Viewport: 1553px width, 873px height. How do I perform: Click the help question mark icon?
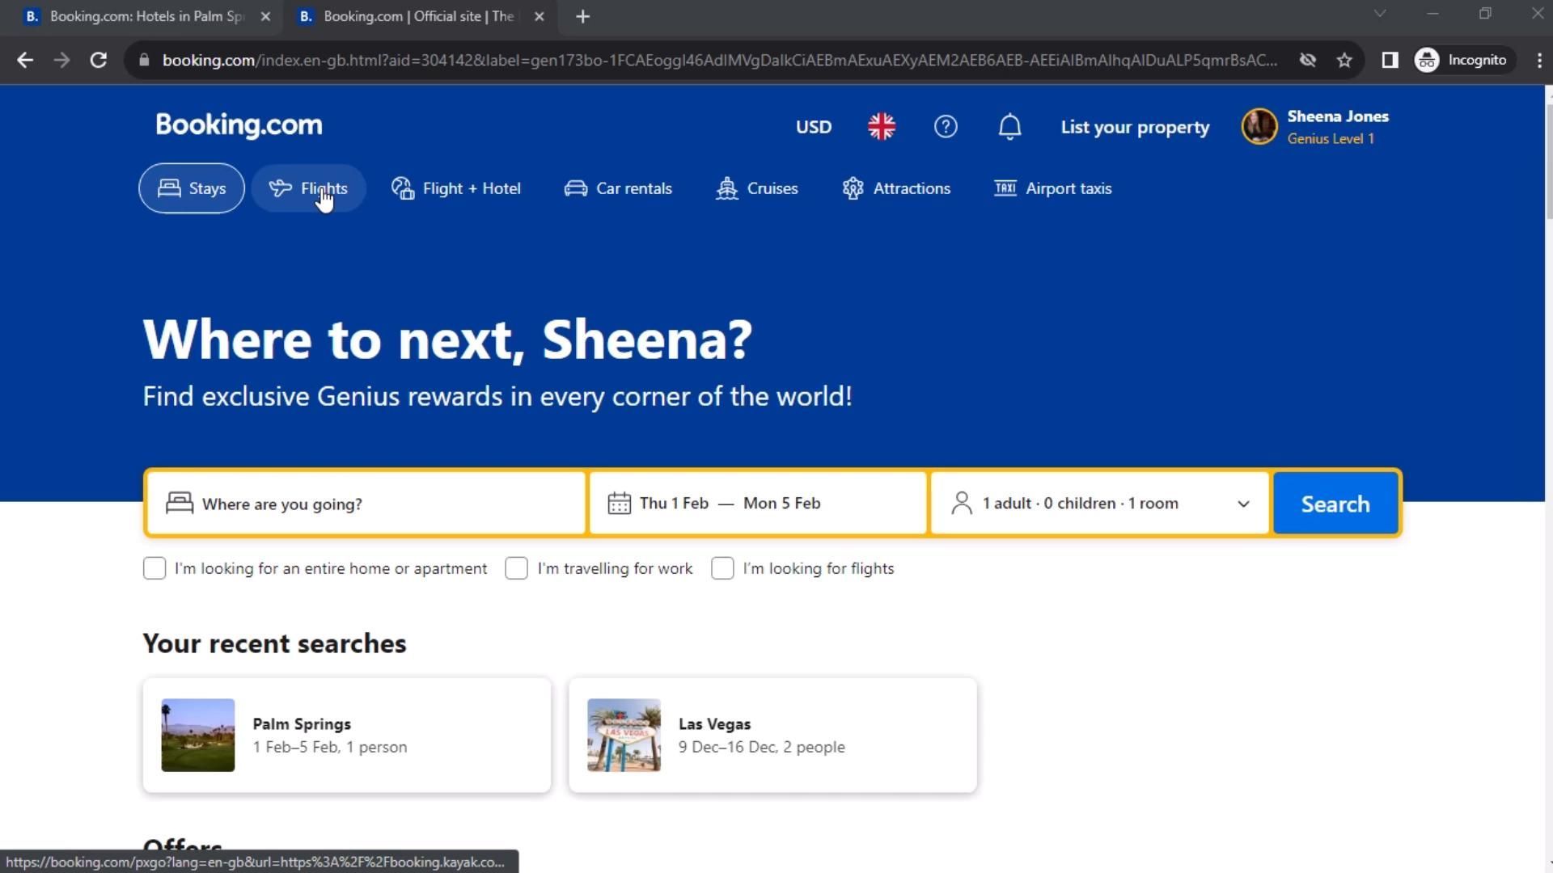tap(946, 127)
